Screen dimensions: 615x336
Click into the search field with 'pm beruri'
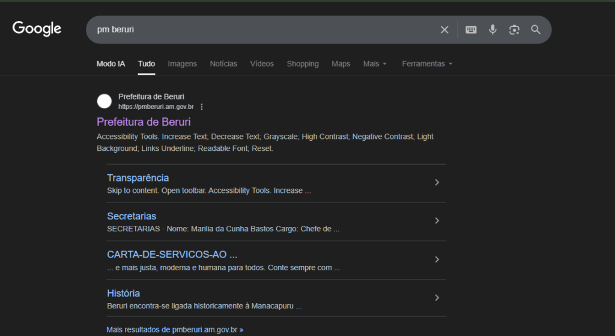tap(258, 30)
